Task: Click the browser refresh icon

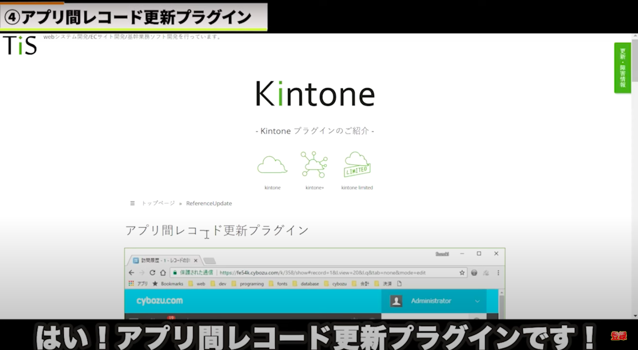Action: click(152, 272)
